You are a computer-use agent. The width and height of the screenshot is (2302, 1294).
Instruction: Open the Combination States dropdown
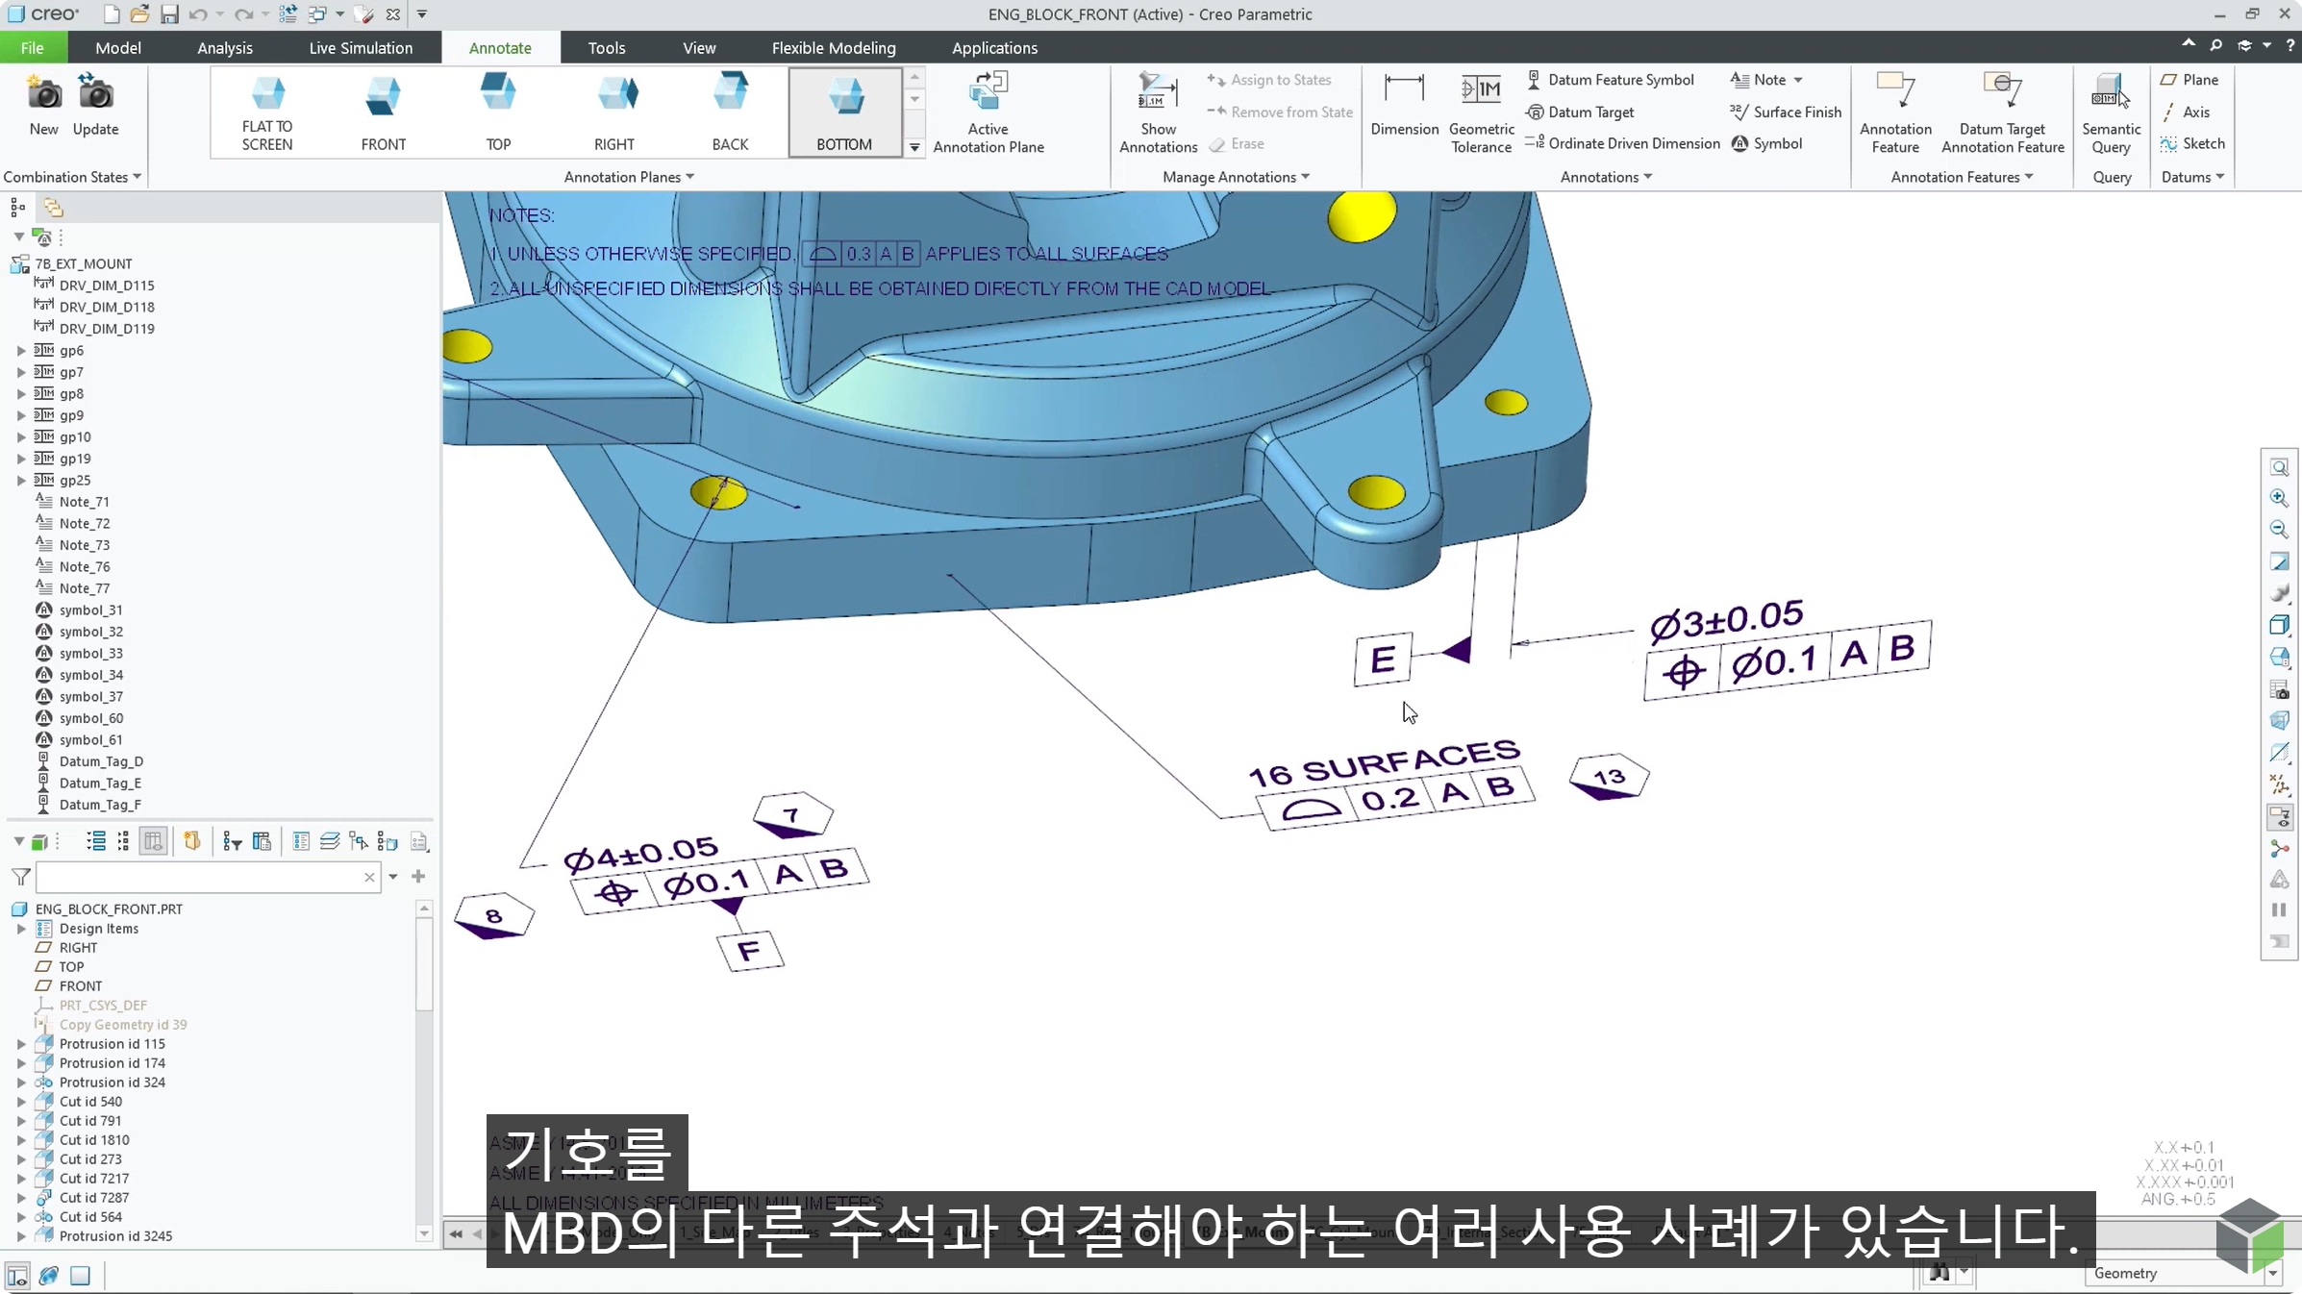[x=72, y=177]
